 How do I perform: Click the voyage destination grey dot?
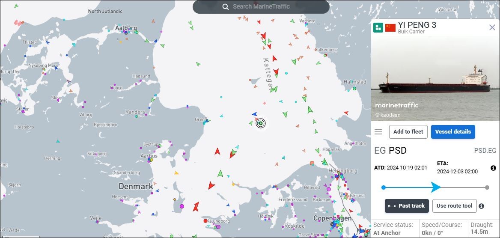point(487,187)
